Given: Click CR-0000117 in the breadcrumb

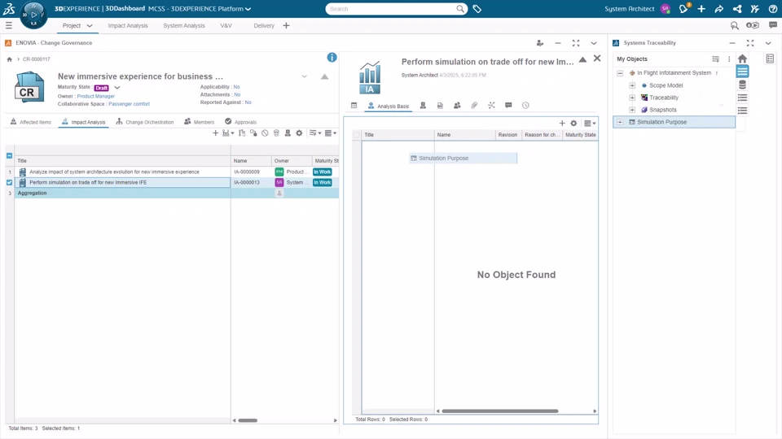Looking at the screenshot, I should tap(37, 59).
